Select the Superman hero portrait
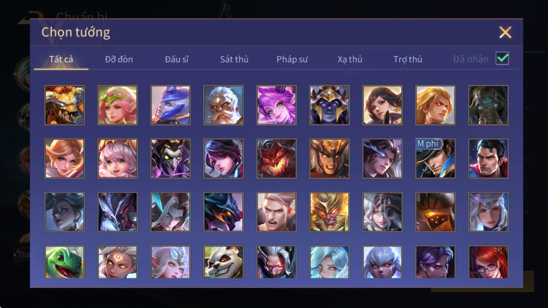The image size is (548, 308). [488, 158]
